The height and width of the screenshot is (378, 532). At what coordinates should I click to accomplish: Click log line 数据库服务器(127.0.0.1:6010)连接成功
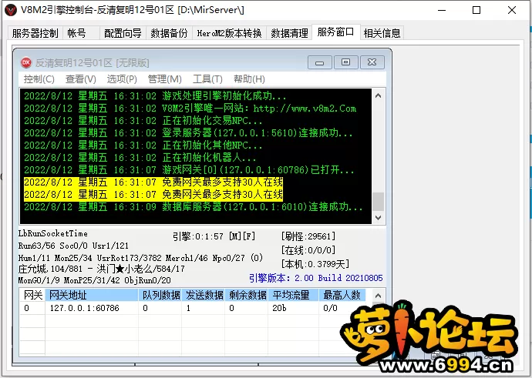pos(194,206)
